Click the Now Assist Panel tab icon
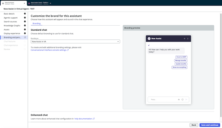This screenshot has width=222, height=128. tap(29, 3)
